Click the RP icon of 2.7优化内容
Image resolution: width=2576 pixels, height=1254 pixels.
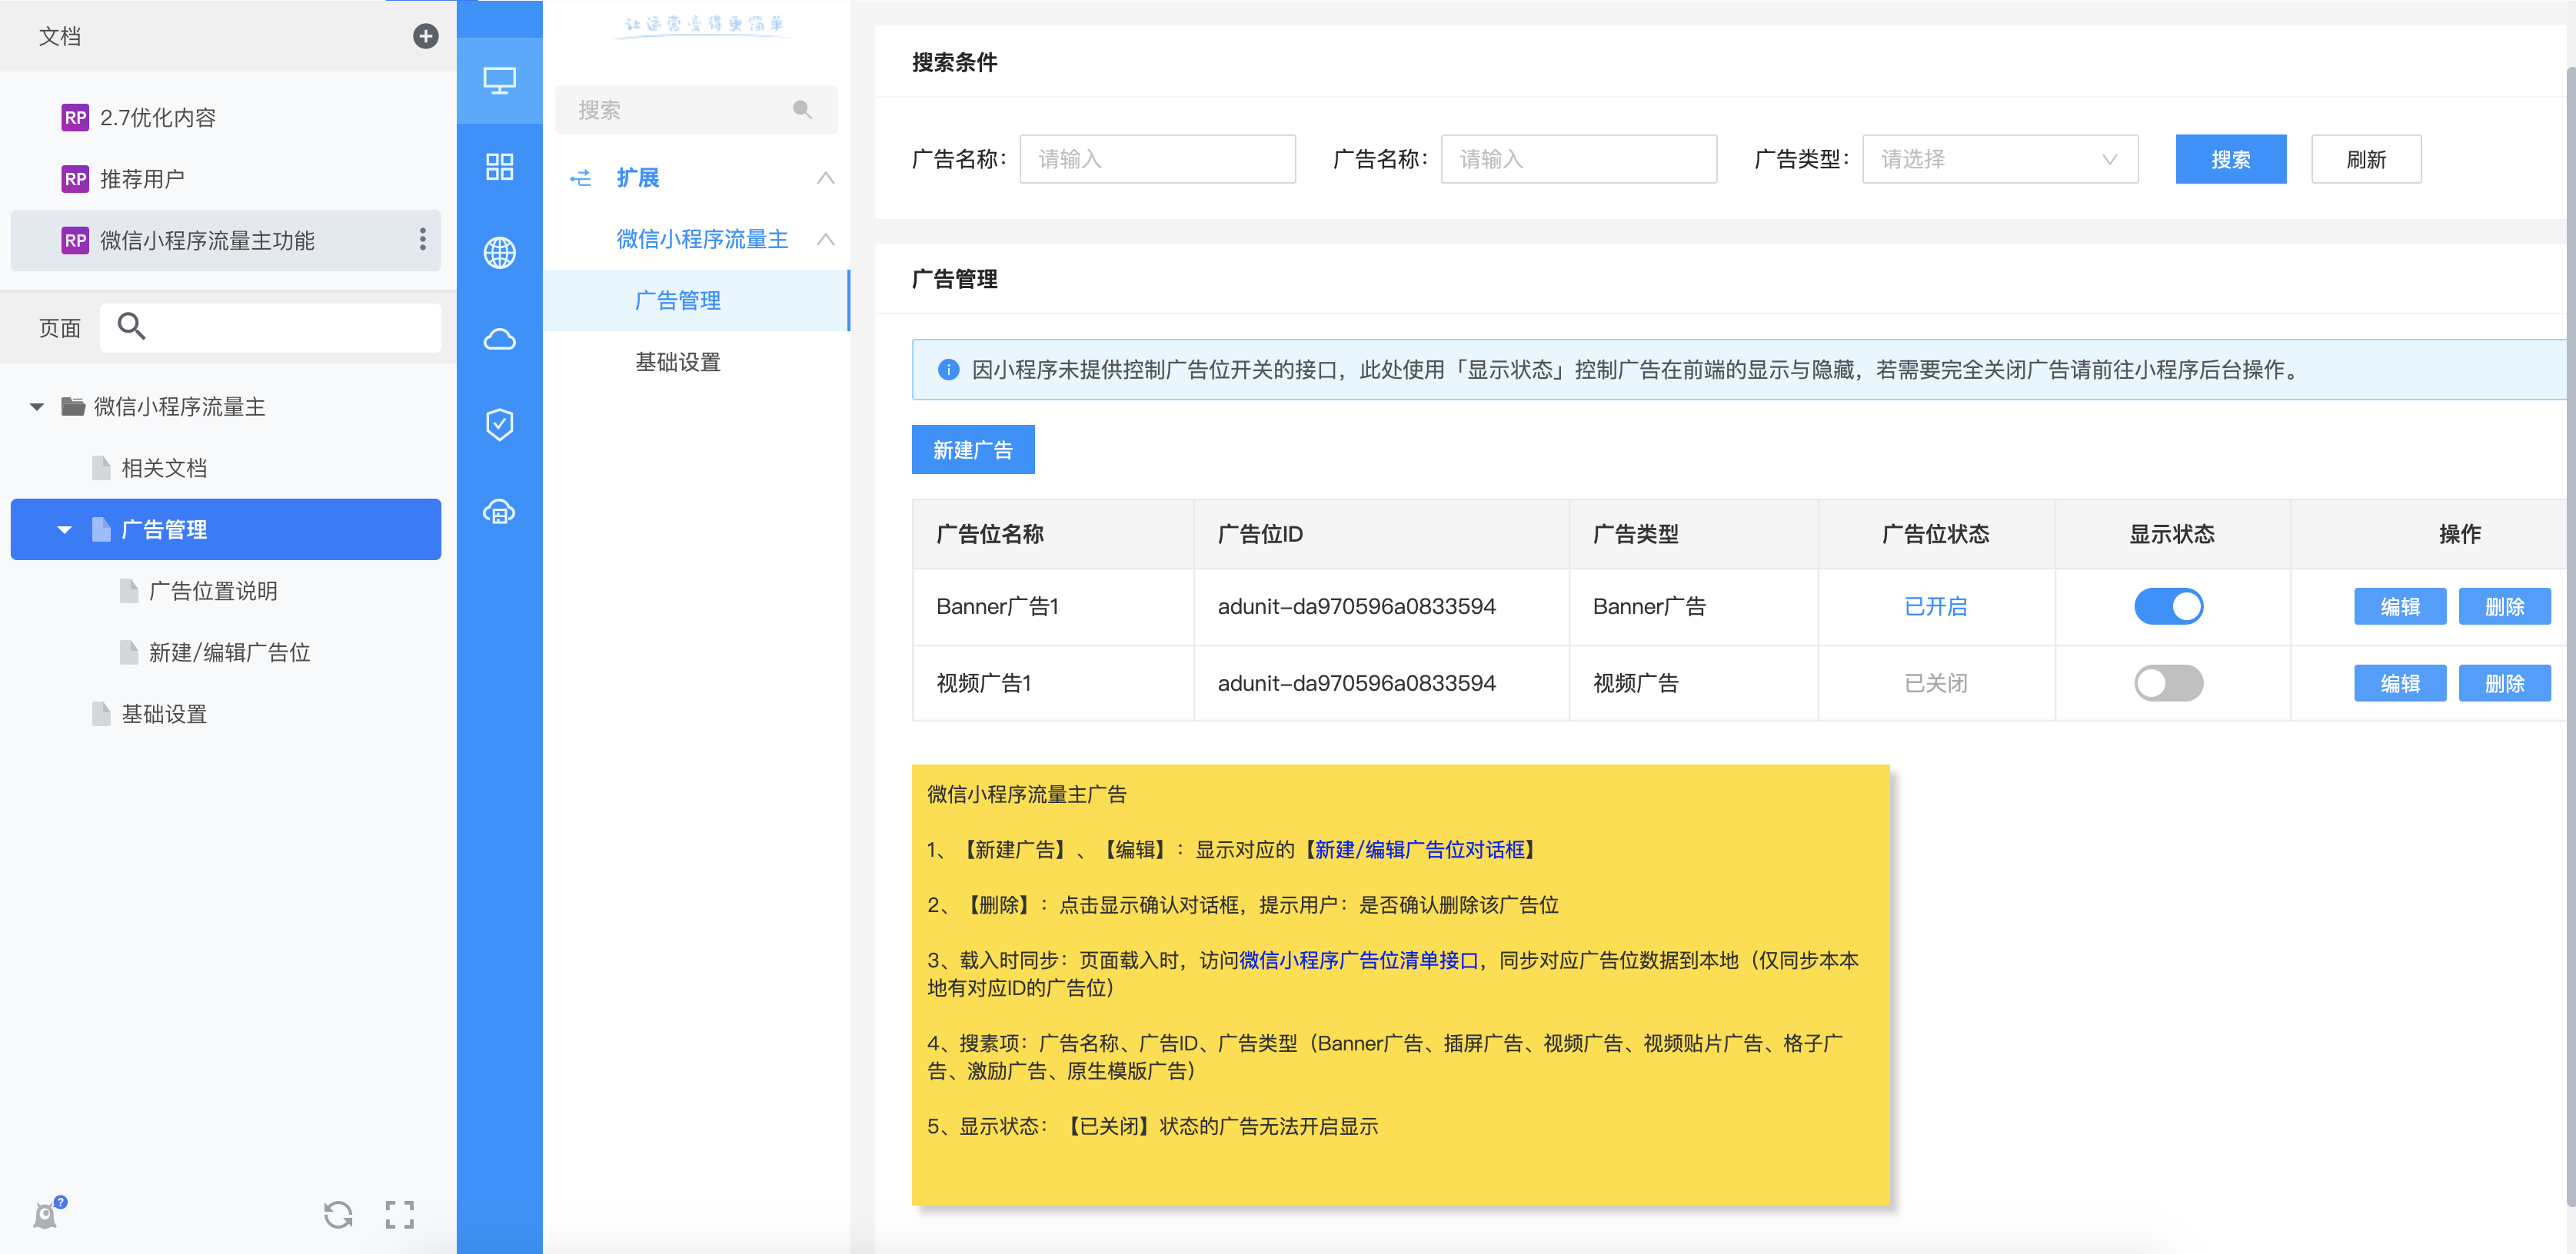(75, 117)
